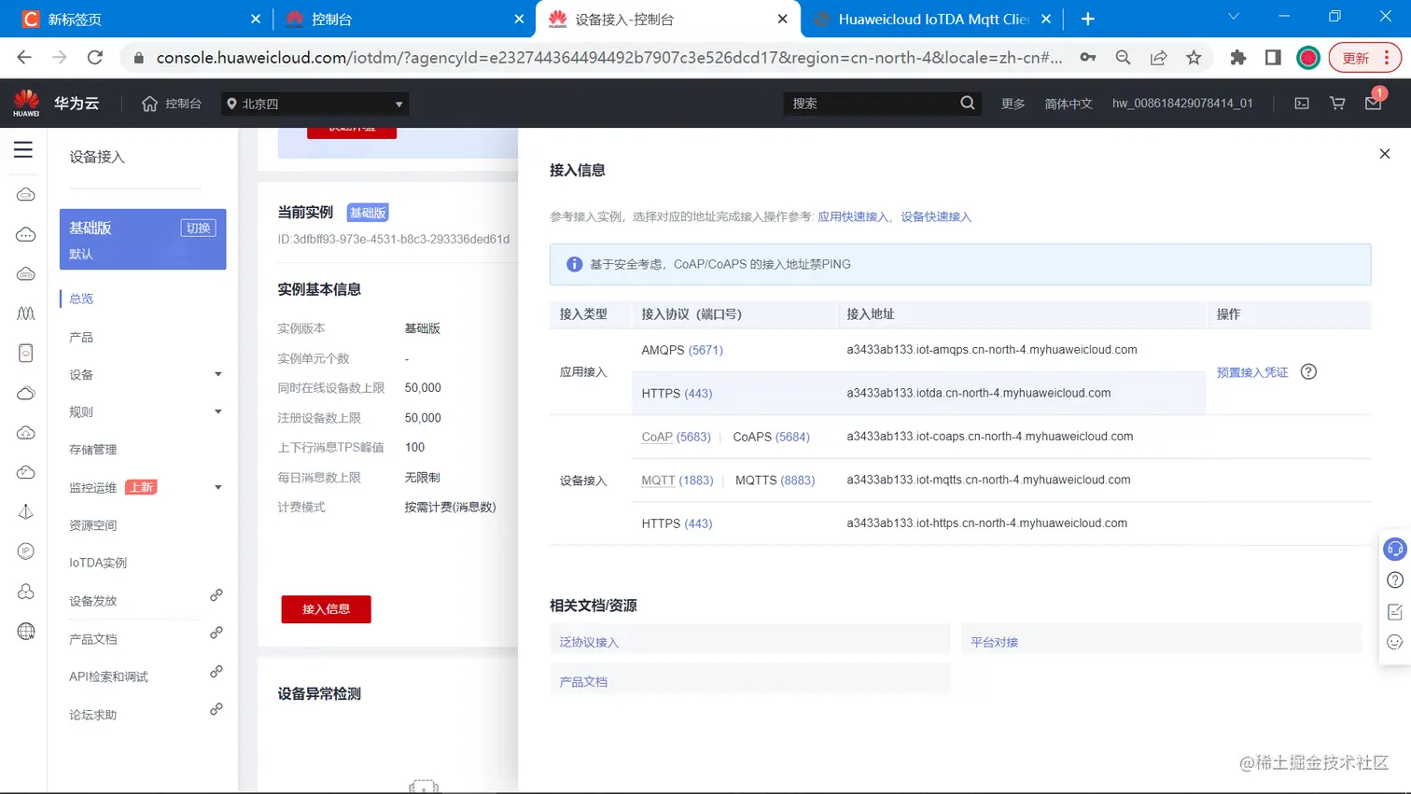Open IoTDA实例 in the sidebar
Screen dimensions: 1411x794
click(98, 563)
